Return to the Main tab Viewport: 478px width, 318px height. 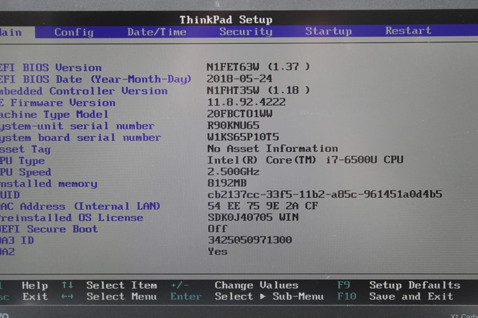pyautogui.click(x=10, y=31)
